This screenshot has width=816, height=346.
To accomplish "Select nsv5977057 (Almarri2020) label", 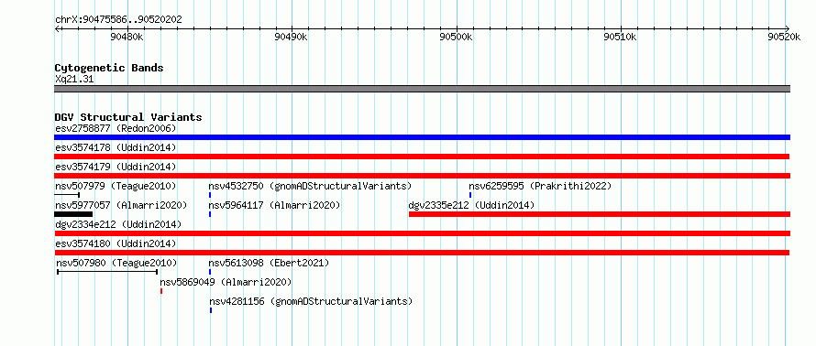I will 121,205.
